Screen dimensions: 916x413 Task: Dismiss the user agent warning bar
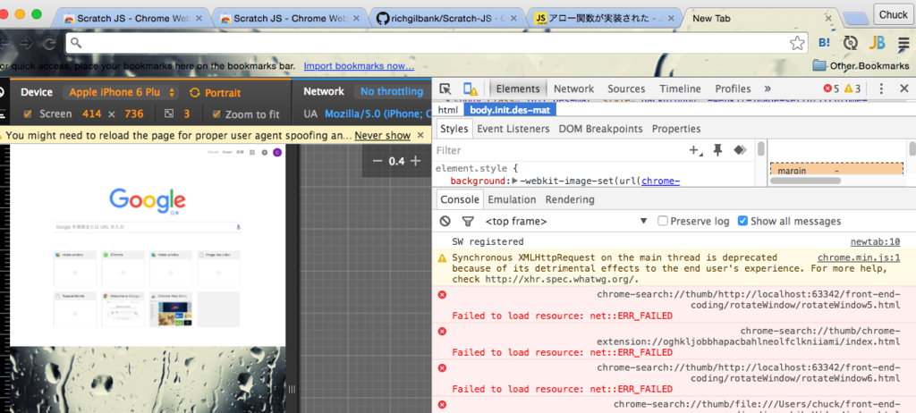[420, 136]
